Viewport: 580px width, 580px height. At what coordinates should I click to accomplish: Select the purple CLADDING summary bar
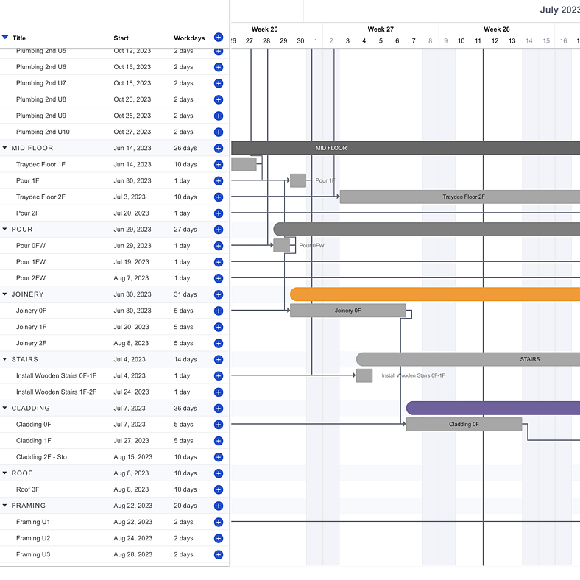(x=493, y=409)
